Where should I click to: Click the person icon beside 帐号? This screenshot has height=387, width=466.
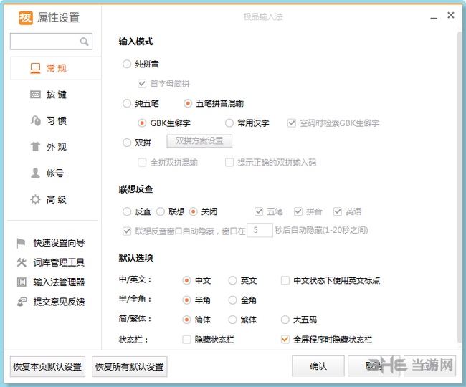tap(35, 173)
